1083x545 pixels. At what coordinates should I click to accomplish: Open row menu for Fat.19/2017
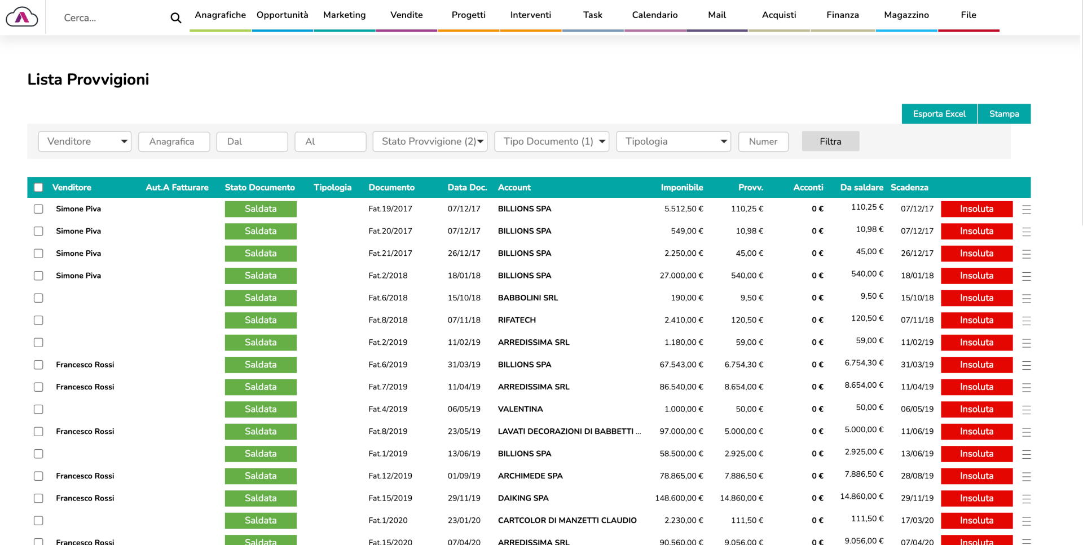click(x=1026, y=210)
